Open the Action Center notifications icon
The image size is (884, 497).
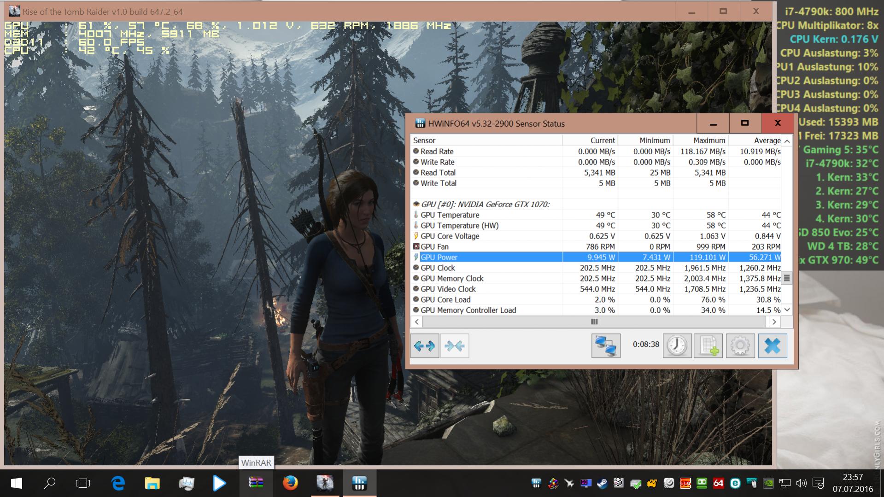point(818,483)
